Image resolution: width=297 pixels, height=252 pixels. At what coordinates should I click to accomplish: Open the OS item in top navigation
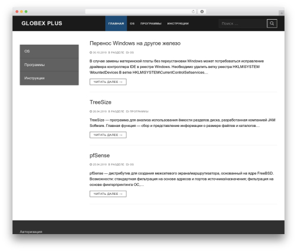[132, 23]
